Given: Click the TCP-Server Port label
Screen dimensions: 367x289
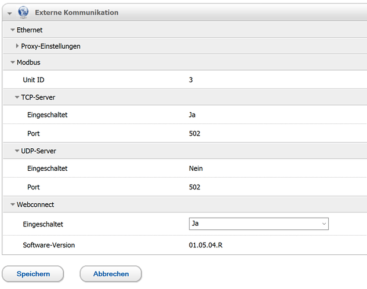Looking at the screenshot, I should point(34,134).
